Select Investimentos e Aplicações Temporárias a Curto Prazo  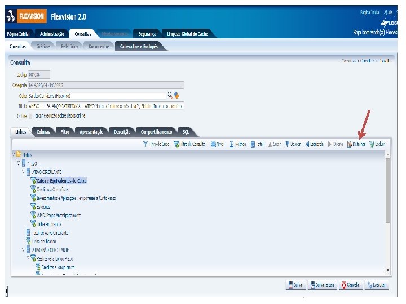tap(76, 198)
